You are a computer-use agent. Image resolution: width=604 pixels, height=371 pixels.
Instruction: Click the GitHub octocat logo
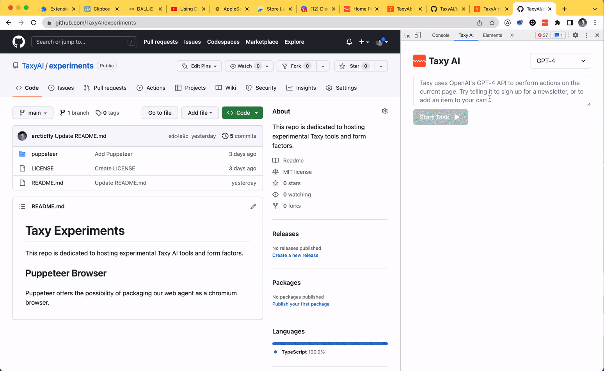pos(18,42)
